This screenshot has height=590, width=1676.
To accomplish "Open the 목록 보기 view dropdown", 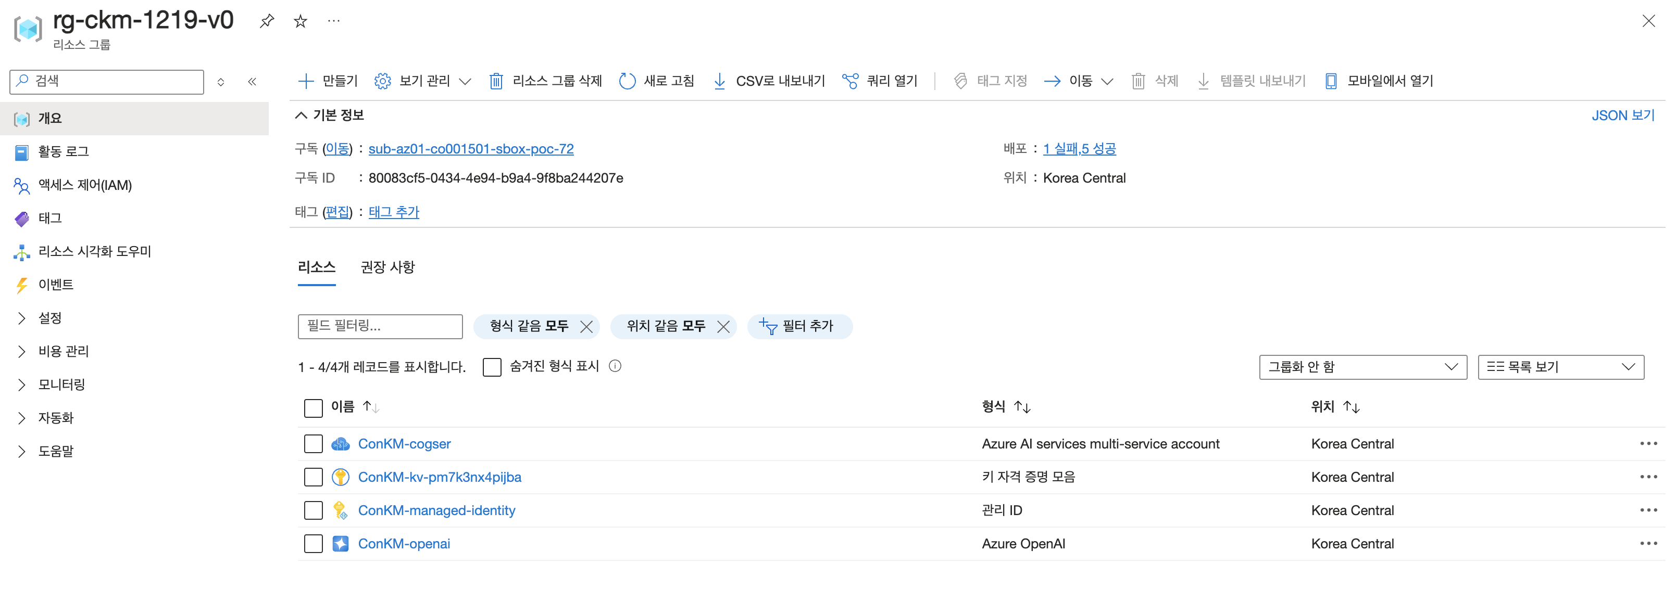I will click(1561, 367).
